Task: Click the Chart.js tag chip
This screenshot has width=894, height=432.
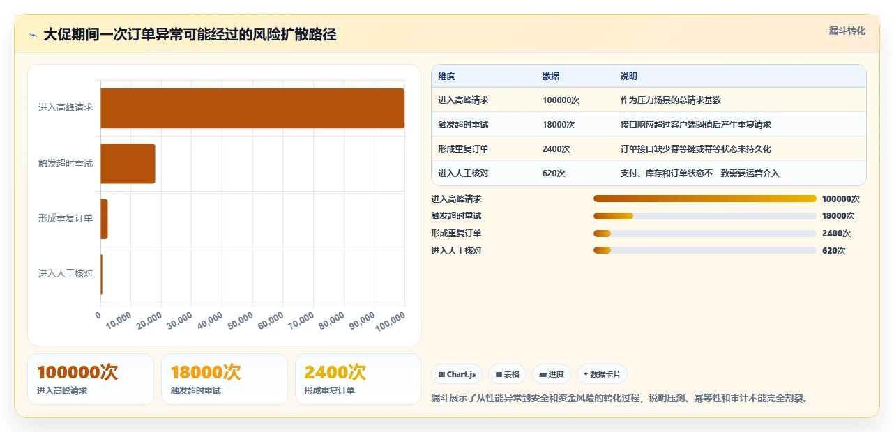Action: click(x=457, y=374)
